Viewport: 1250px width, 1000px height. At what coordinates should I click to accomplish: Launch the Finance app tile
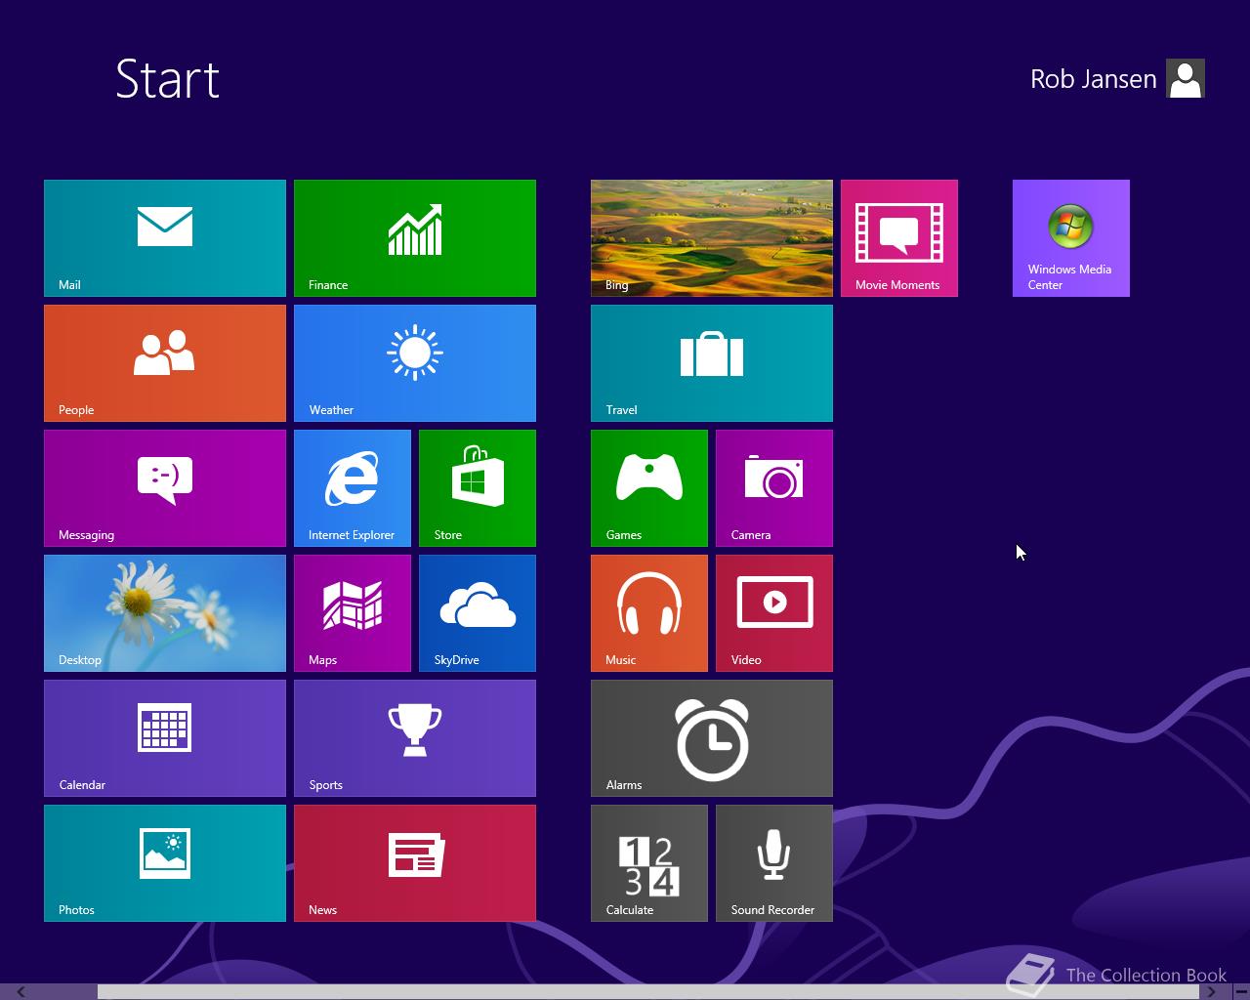pyautogui.click(x=415, y=238)
